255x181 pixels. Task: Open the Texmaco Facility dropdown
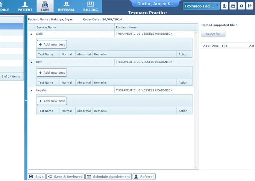pos(201,6)
